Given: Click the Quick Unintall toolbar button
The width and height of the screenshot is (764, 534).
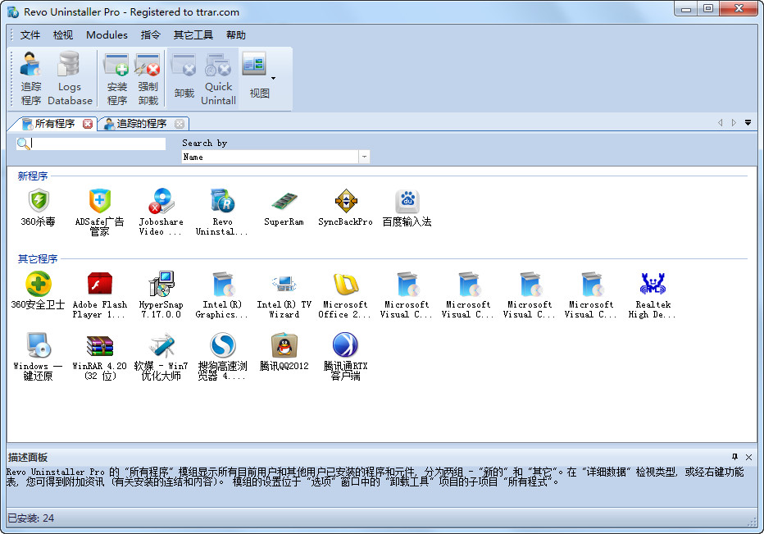Looking at the screenshot, I should coord(218,79).
